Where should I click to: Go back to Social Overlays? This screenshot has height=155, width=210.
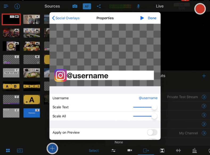tap(66, 18)
